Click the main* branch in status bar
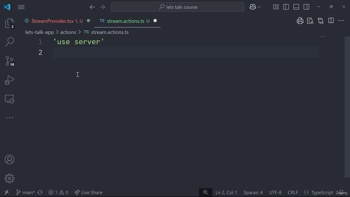The height and width of the screenshot is (197, 350). click(26, 192)
